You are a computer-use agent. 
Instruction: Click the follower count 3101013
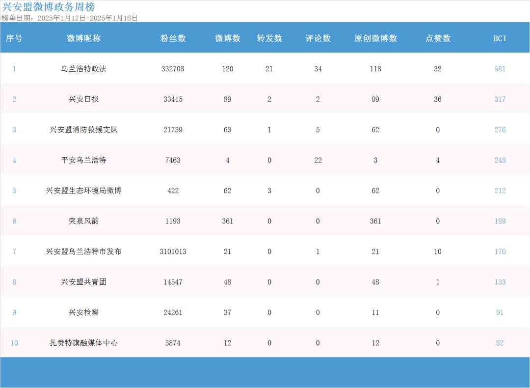pos(173,251)
